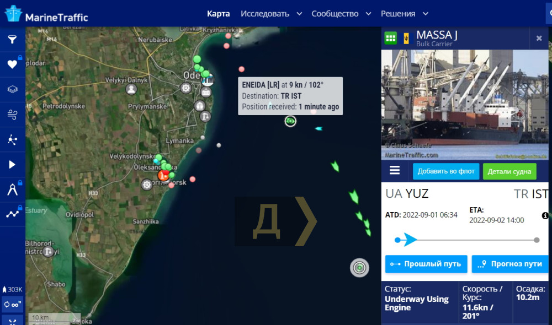Start the playback triangle tool
The width and height of the screenshot is (552, 325).
click(x=12, y=165)
